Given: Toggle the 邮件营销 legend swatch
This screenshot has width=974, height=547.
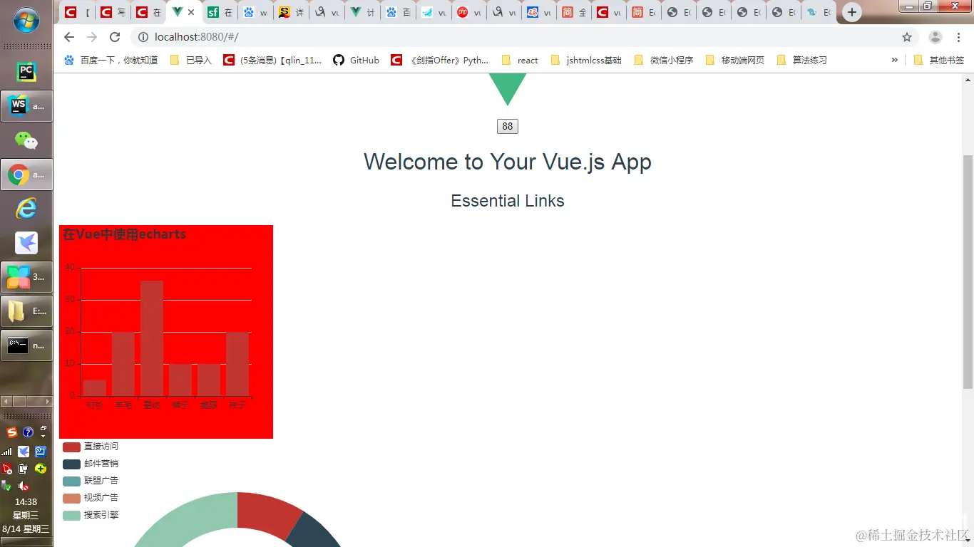Looking at the screenshot, I should coord(71,464).
